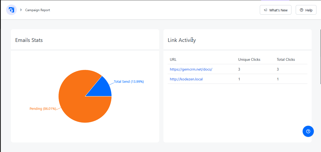Click the megaphone icon in What's New
This screenshot has height=152, width=321.
(265, 10)
